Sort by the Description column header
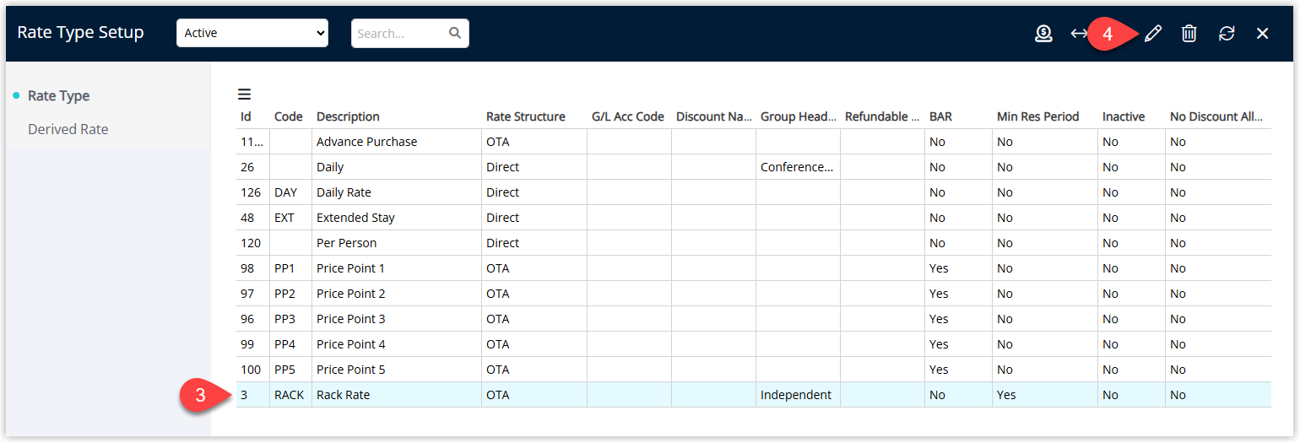The image size is (1300, 443). 348,116
